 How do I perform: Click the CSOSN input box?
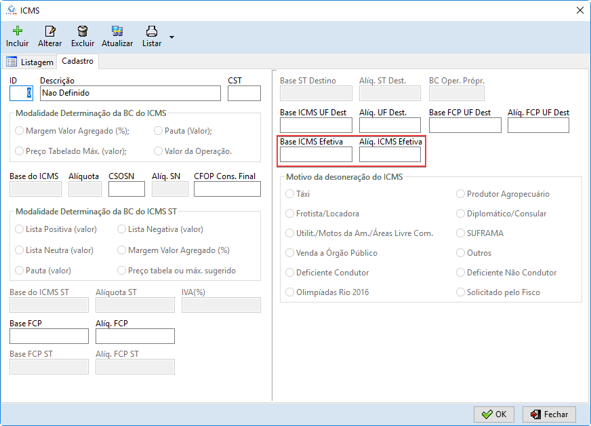pos(127,189)
